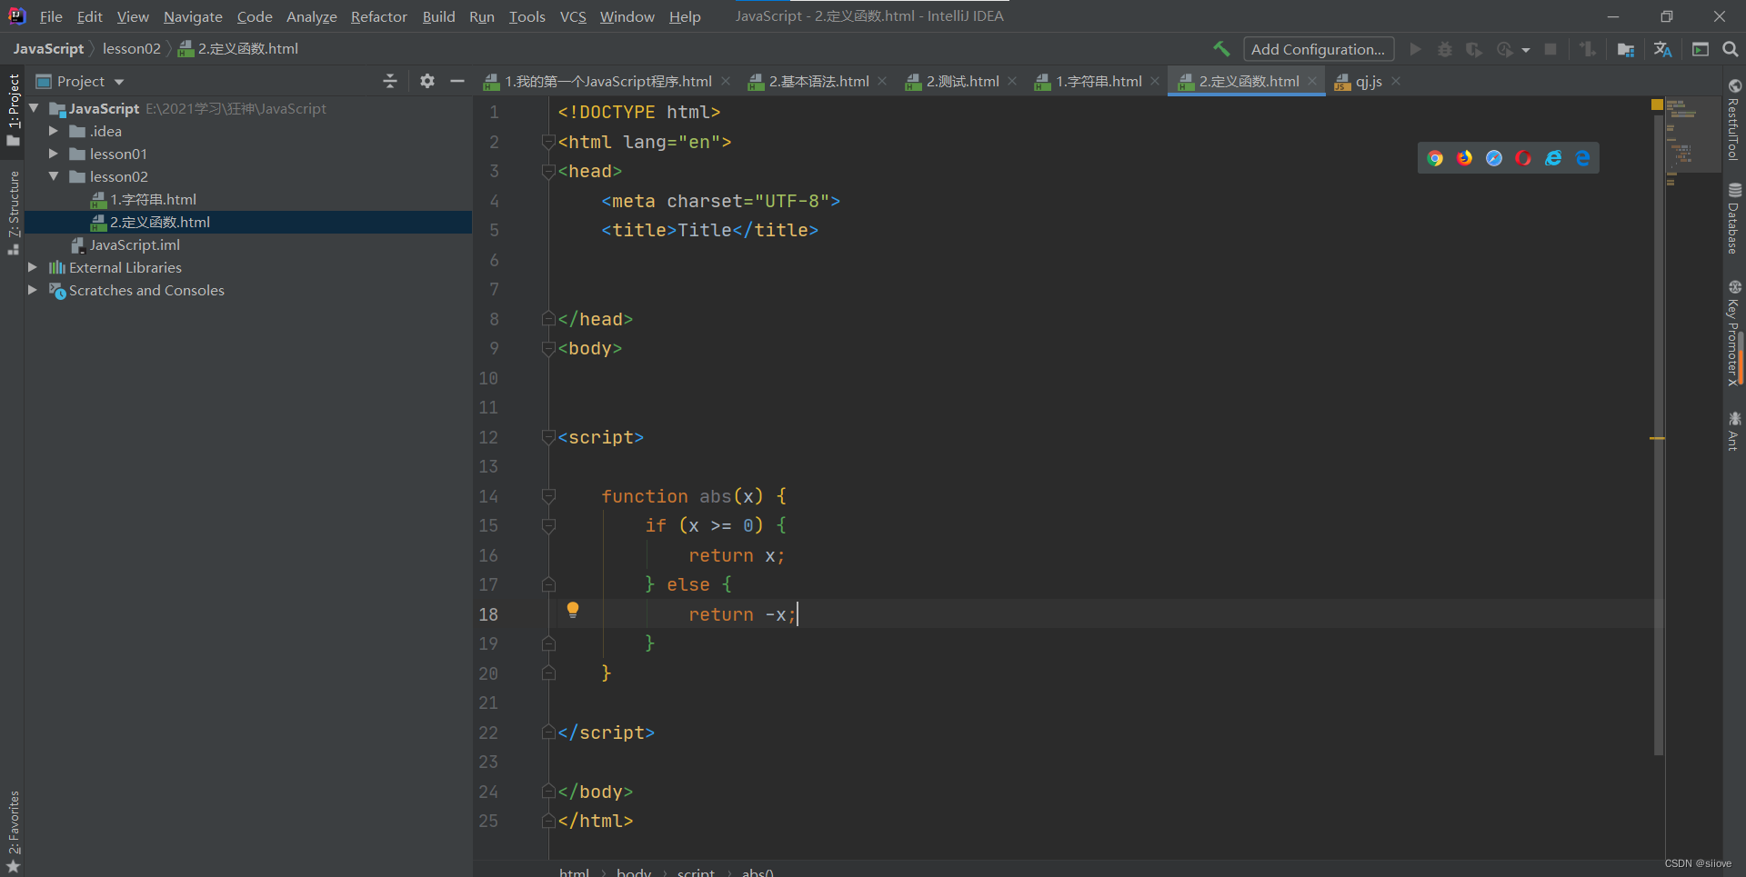Select 1.字符串.html in project tree
1746x877 pixels.
[153, 199]
